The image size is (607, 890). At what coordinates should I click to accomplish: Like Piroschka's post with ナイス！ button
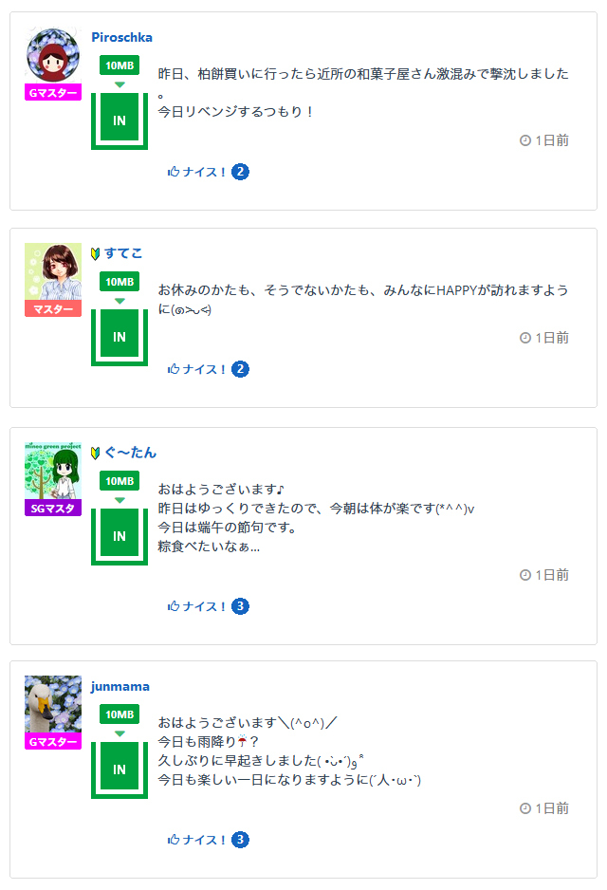[197, 172]
